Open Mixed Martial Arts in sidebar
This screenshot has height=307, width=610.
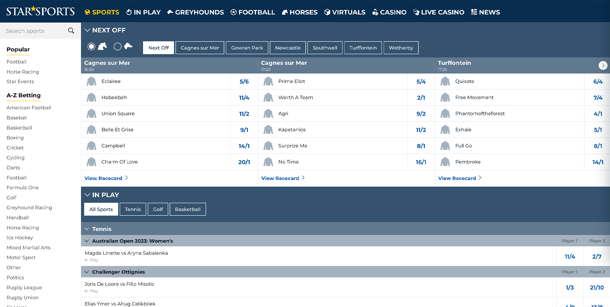click(x=29, y=247)
